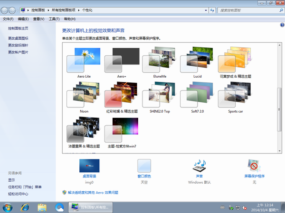Open 更改鼠标指针 link

[18, 45]
